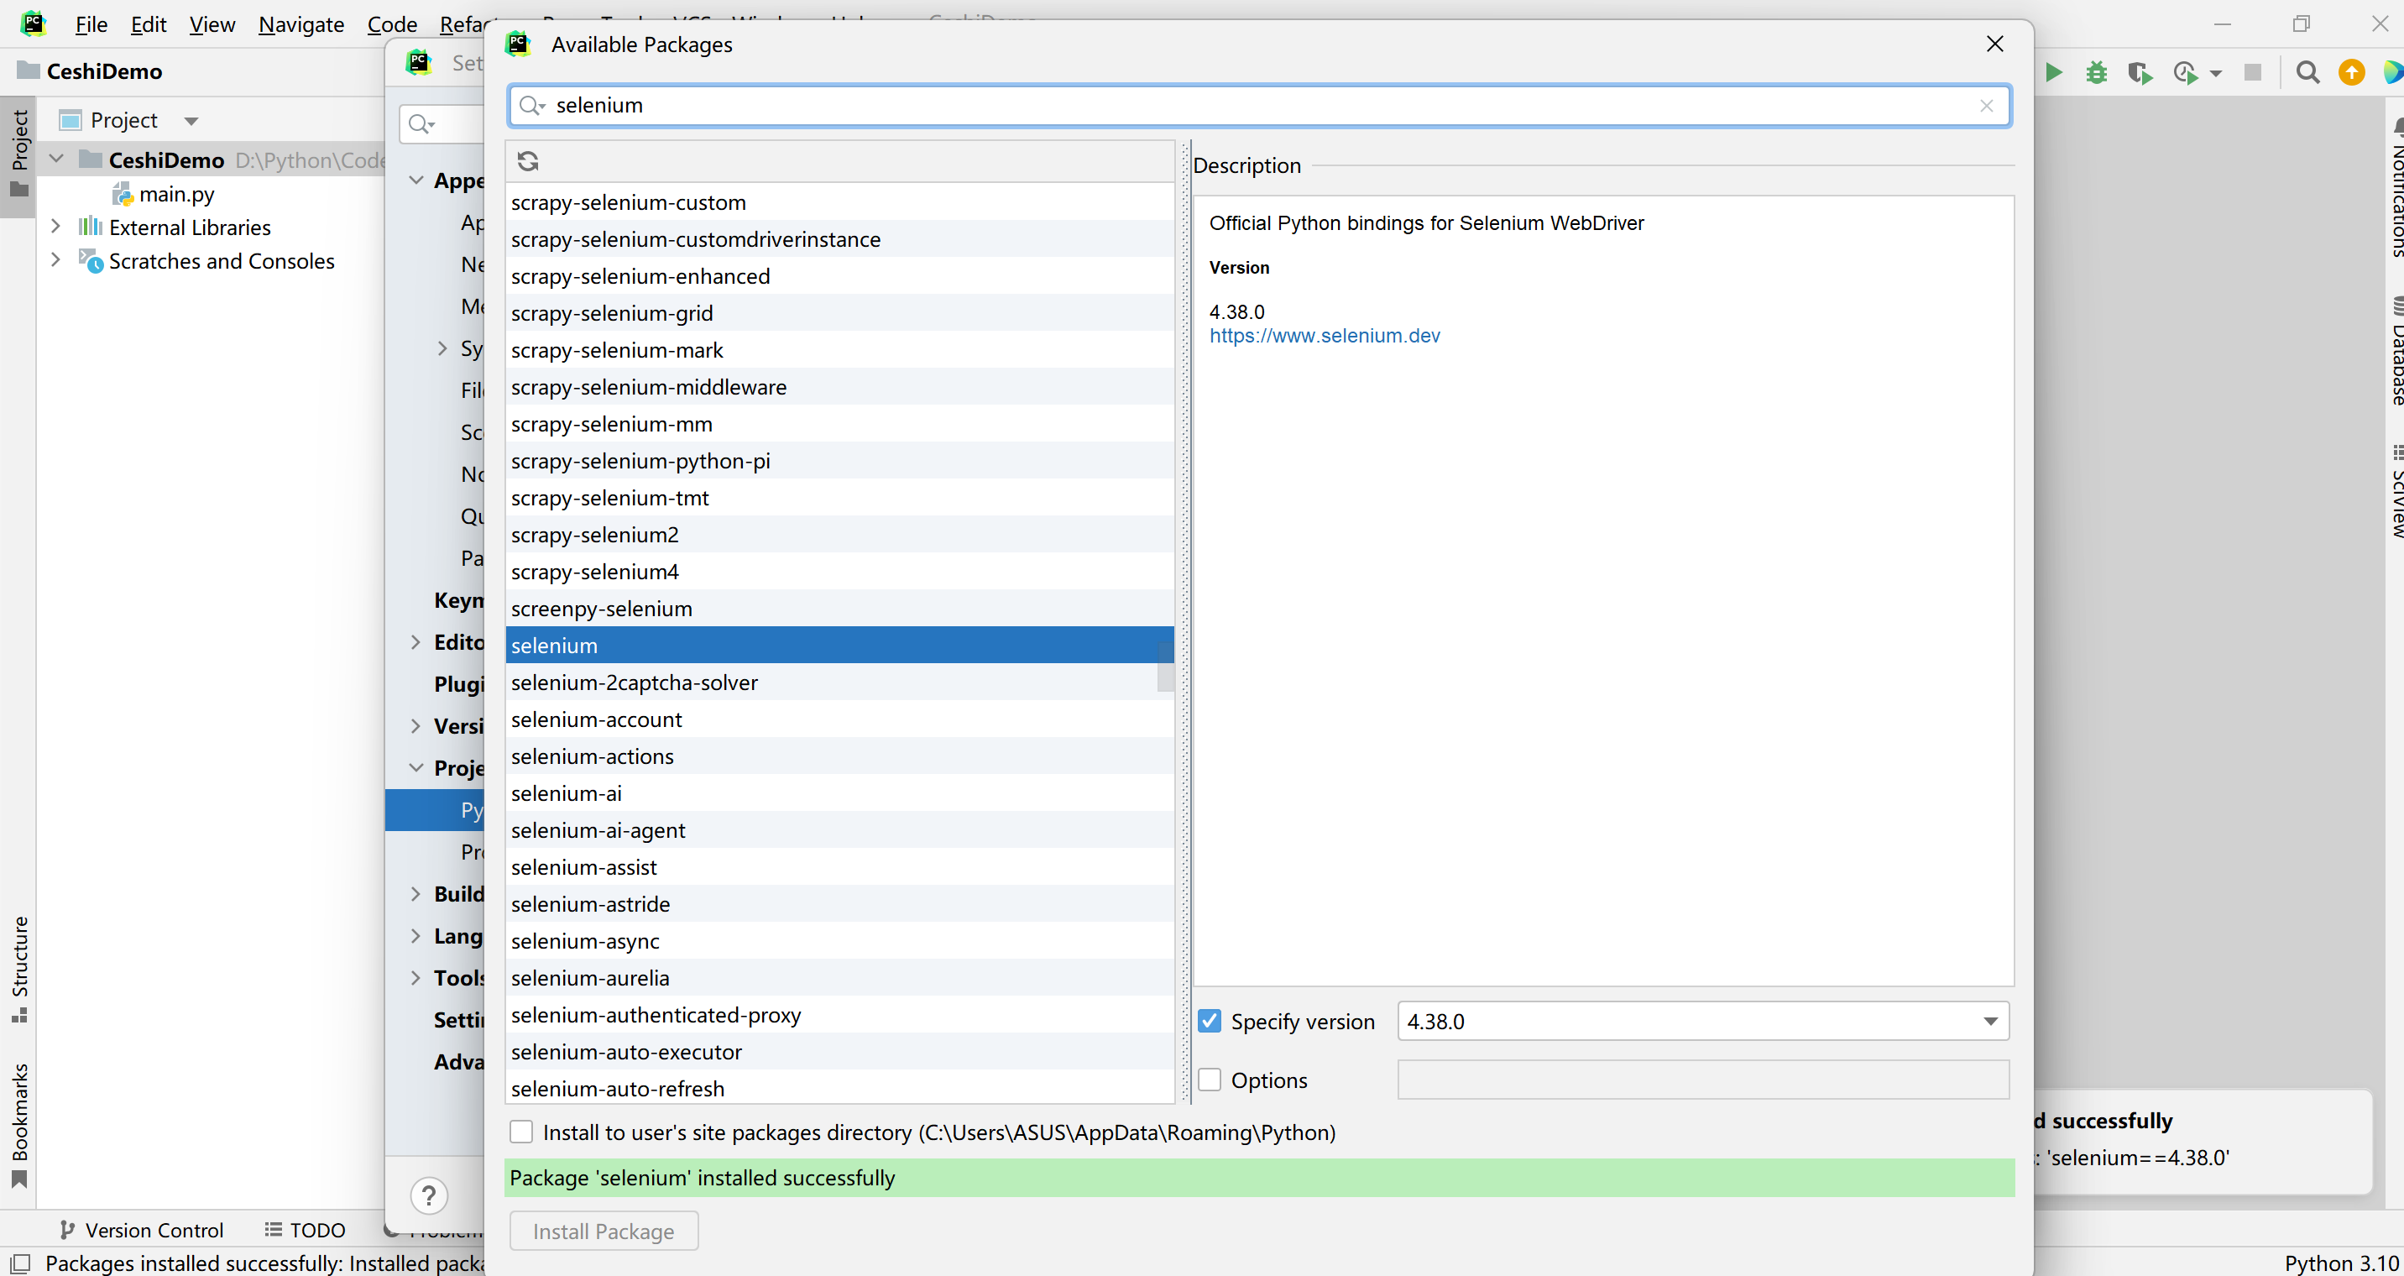The image size is (2404, 1276).
Task: Expand the Languages settings section
Action: (x=416, y=936)
